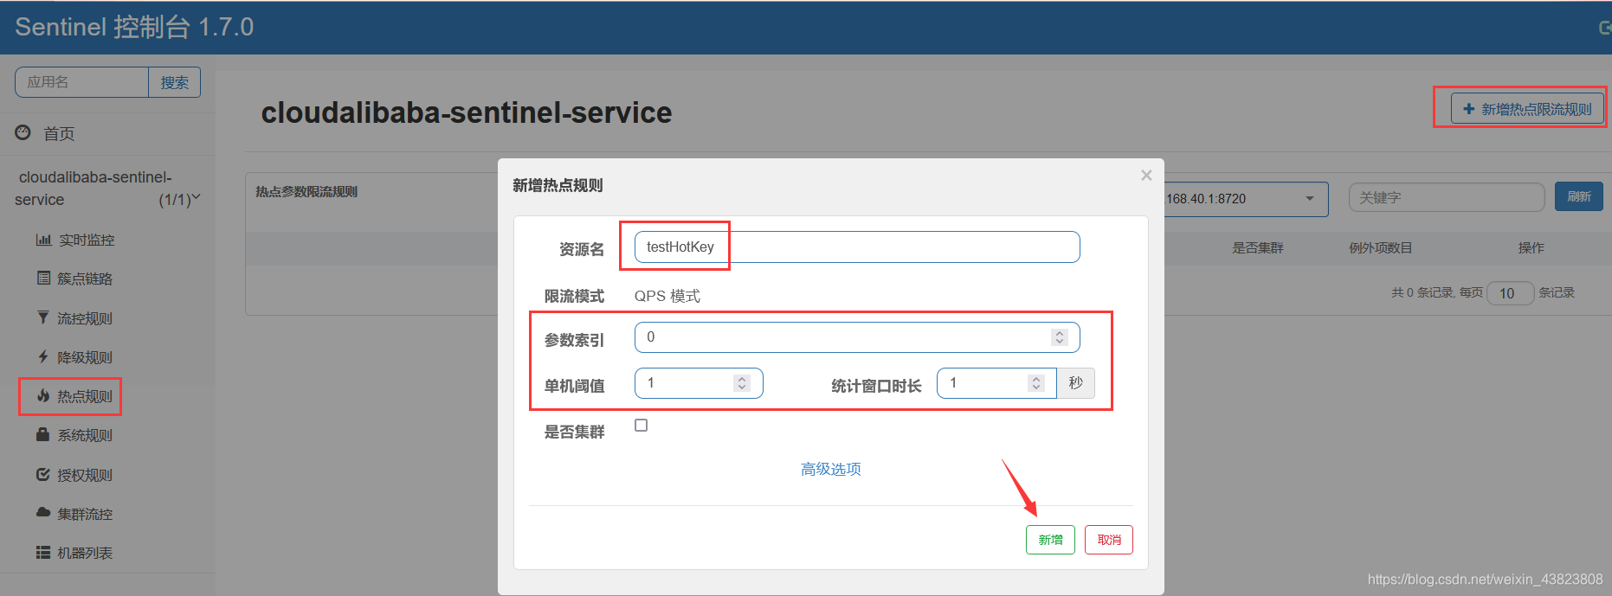This screenshot has width=1612, height=596.
Task: Adjust the 统计窗口时长 spinner arrows
Action: (1036, 383)
